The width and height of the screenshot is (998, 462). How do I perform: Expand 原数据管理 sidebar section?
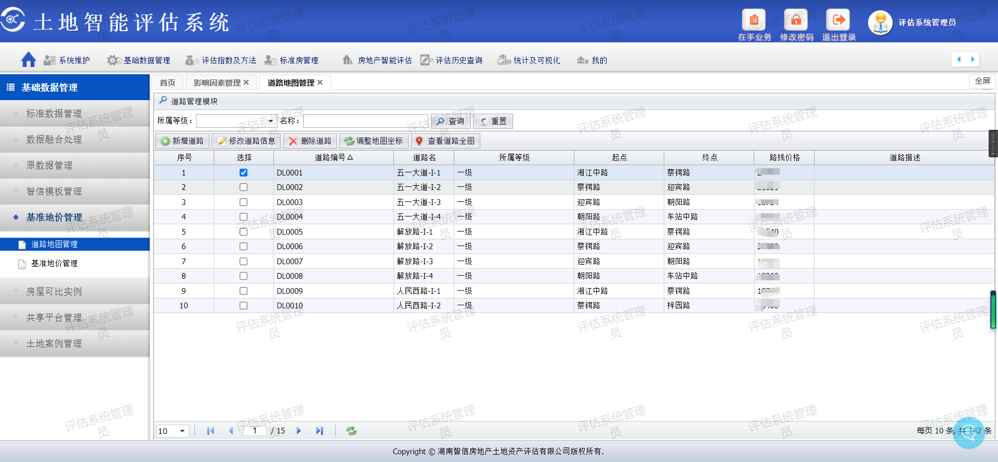[75, 165]
